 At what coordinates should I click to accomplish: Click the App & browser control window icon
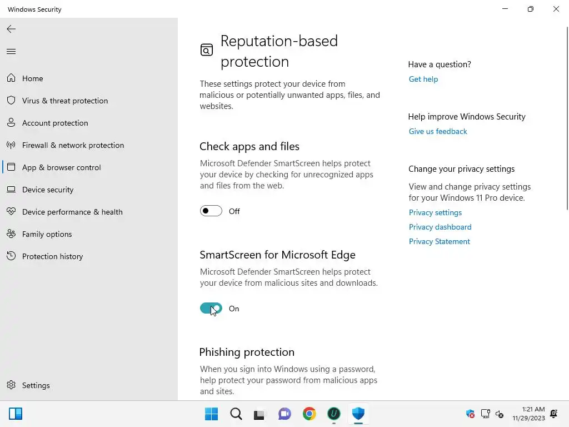(11, 167)
